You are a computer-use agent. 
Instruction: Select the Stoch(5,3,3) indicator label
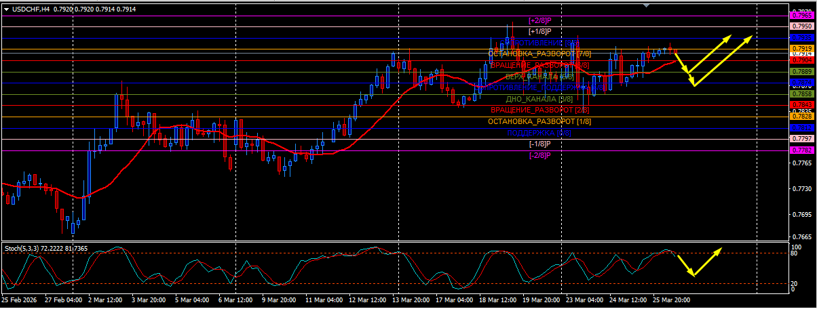[x=23, y=249]
